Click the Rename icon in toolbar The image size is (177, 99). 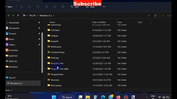(x=46, y=7)
